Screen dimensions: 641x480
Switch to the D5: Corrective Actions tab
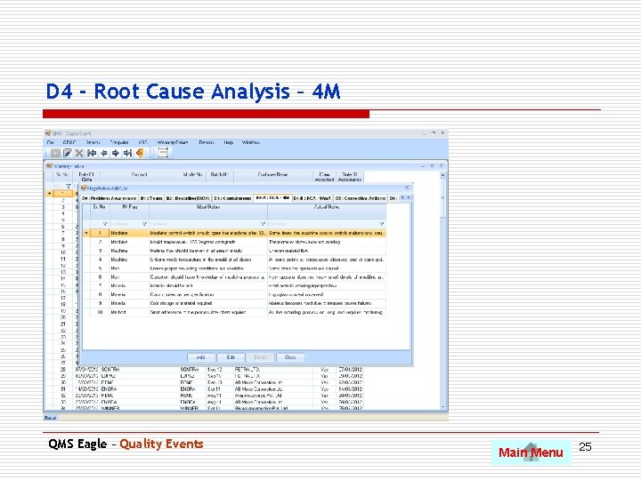pos(361,198)
